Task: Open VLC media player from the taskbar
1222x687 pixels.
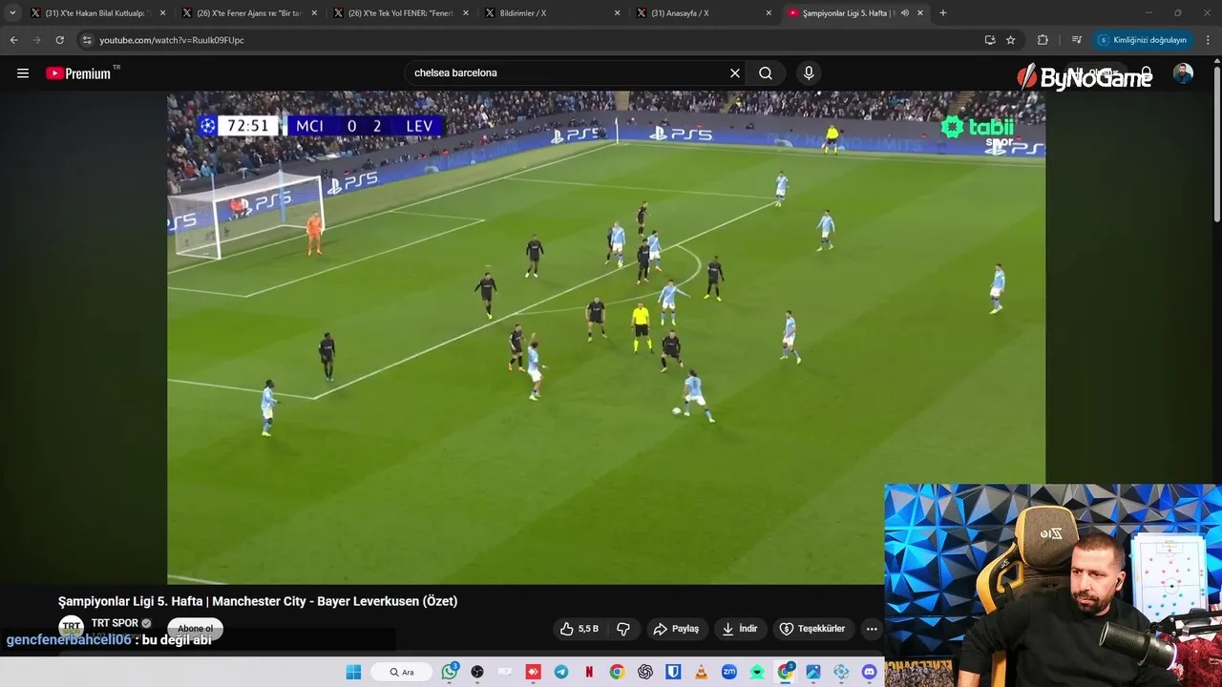Action: (x=701, y=672)
